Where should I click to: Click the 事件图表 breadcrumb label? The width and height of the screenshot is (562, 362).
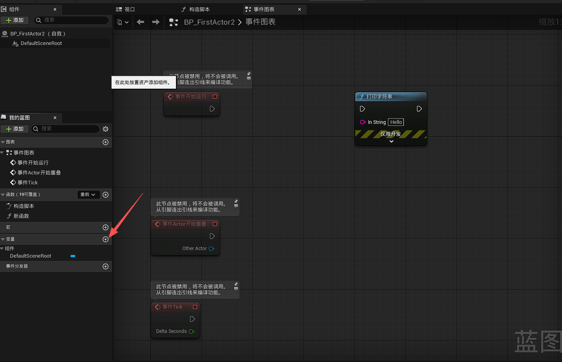[x=260, y=22]
